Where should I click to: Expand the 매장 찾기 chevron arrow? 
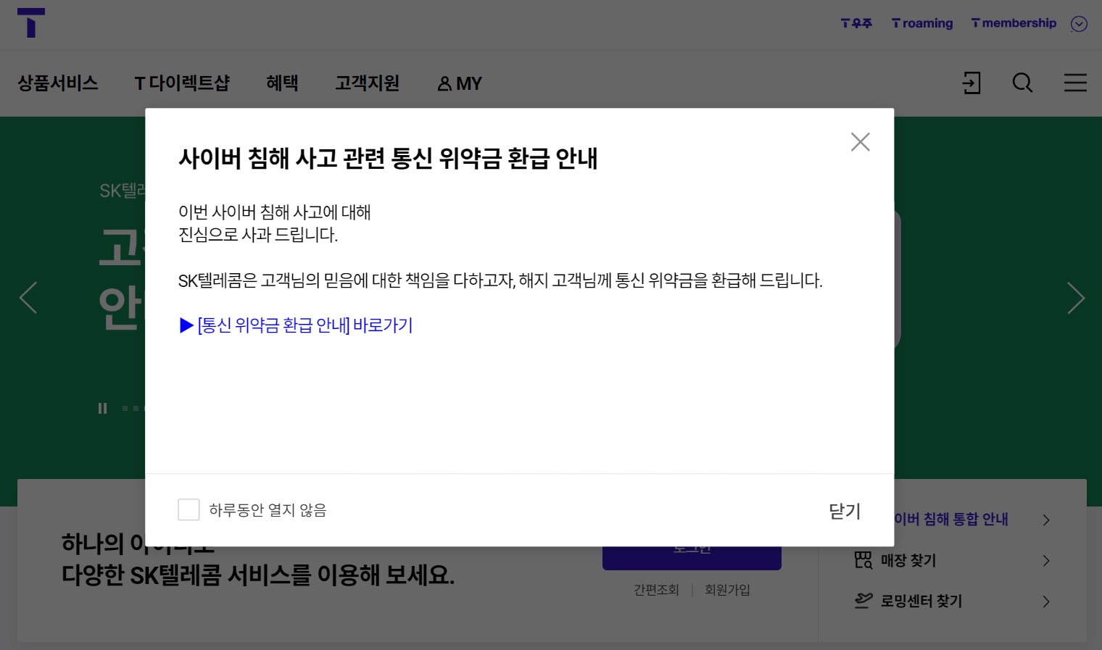[x=1045, y=560]
